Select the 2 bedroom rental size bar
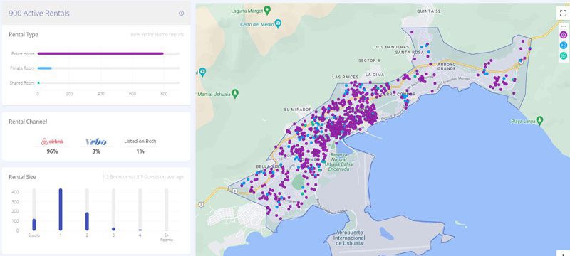The image size is (570, 256). coord(87,222)
